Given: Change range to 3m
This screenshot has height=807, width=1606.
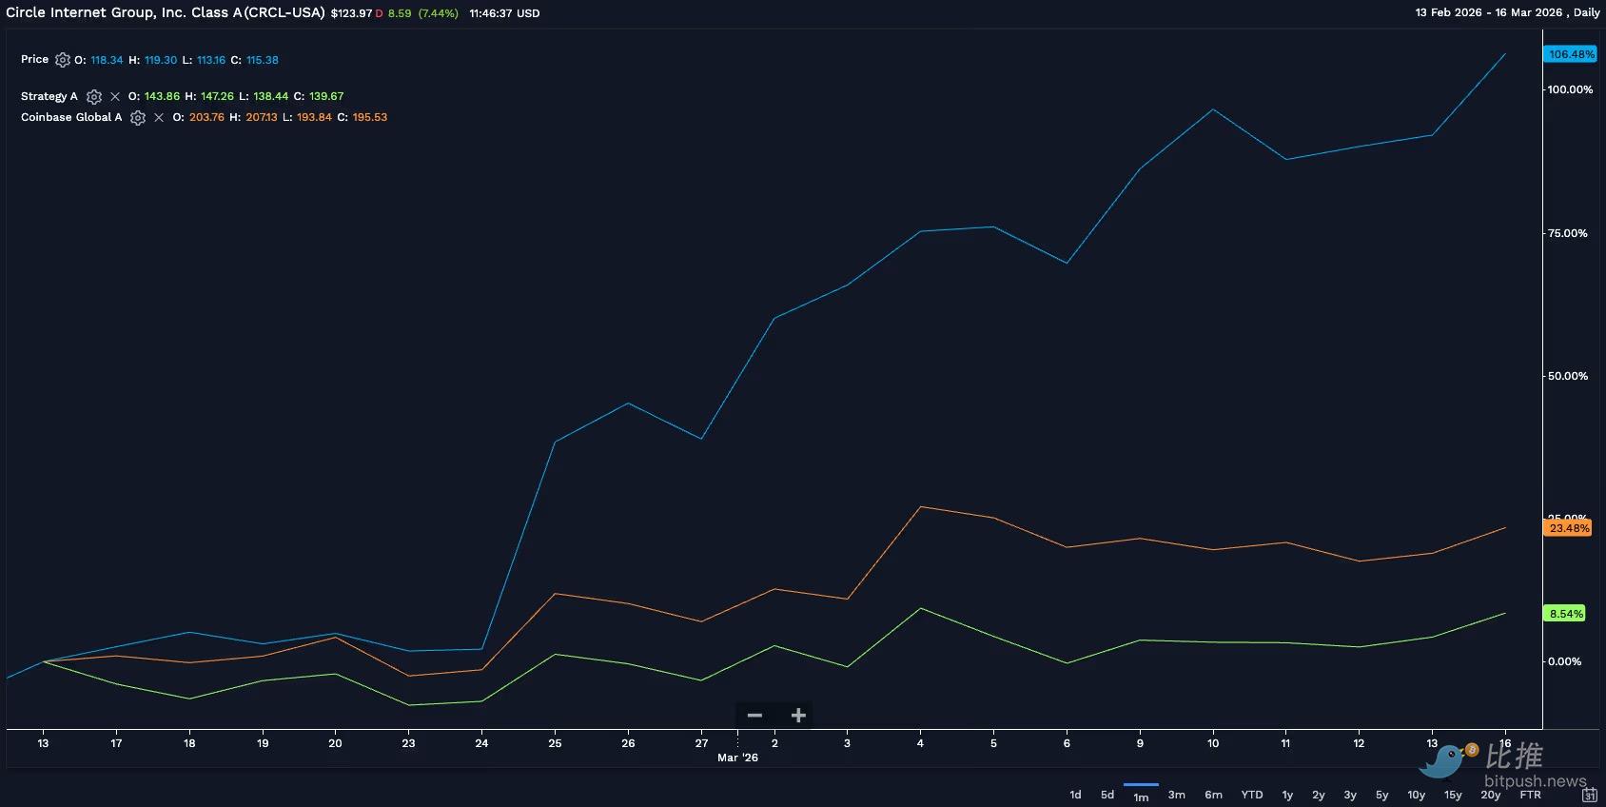Looking at the screenshot, I should pyautogui.click(x=1177, y=795).
